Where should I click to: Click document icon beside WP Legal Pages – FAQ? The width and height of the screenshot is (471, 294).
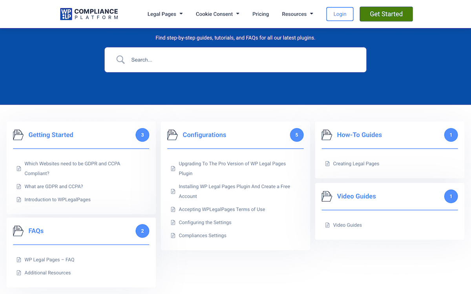point(18,260)
